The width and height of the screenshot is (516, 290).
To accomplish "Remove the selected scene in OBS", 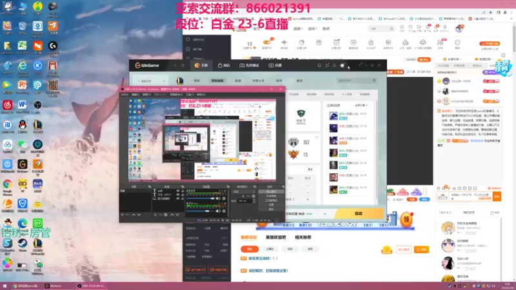I will pos(128,215).
